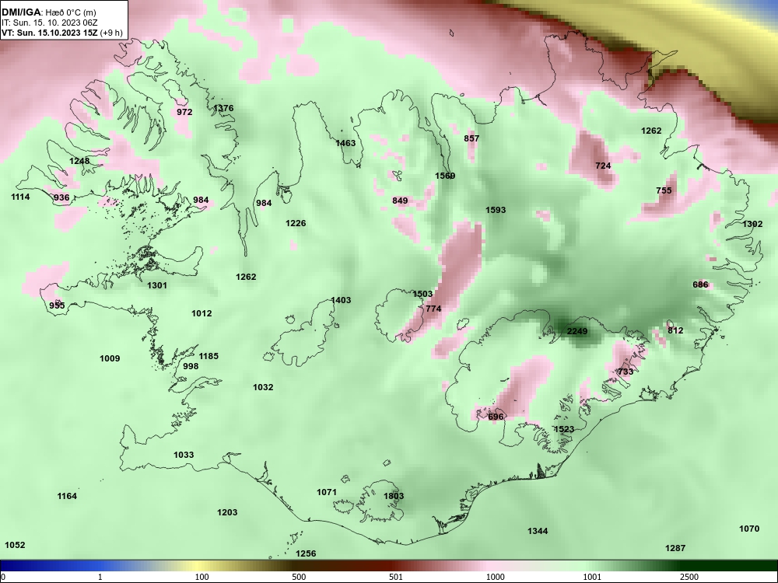778x583 pixels.
Task: Click the 1569 map label
Action: [x=445, y=176]
